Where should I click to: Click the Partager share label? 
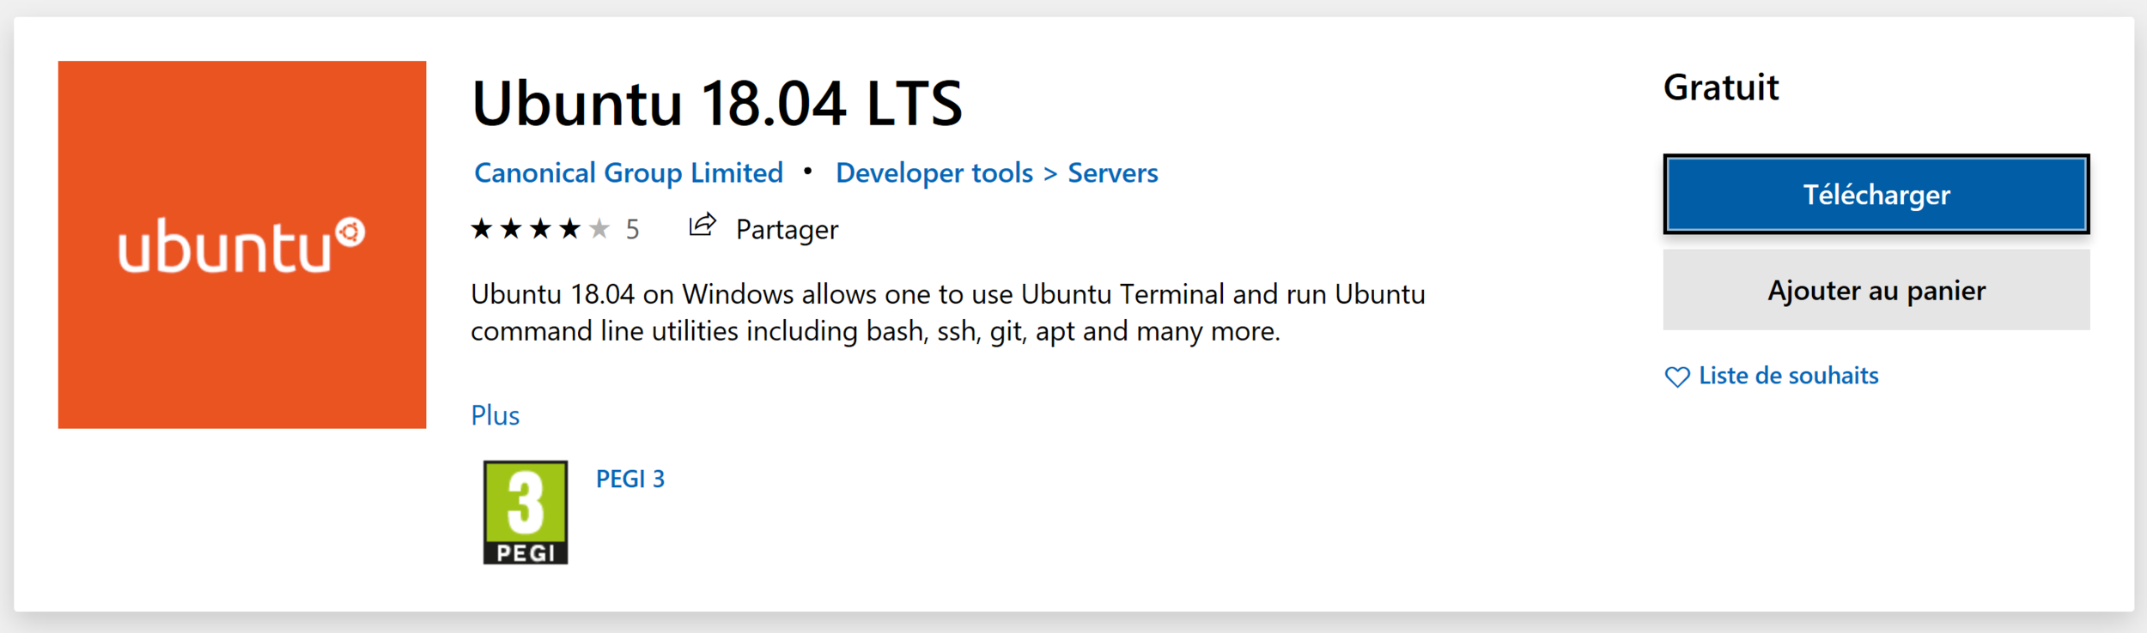click(787, 230)
